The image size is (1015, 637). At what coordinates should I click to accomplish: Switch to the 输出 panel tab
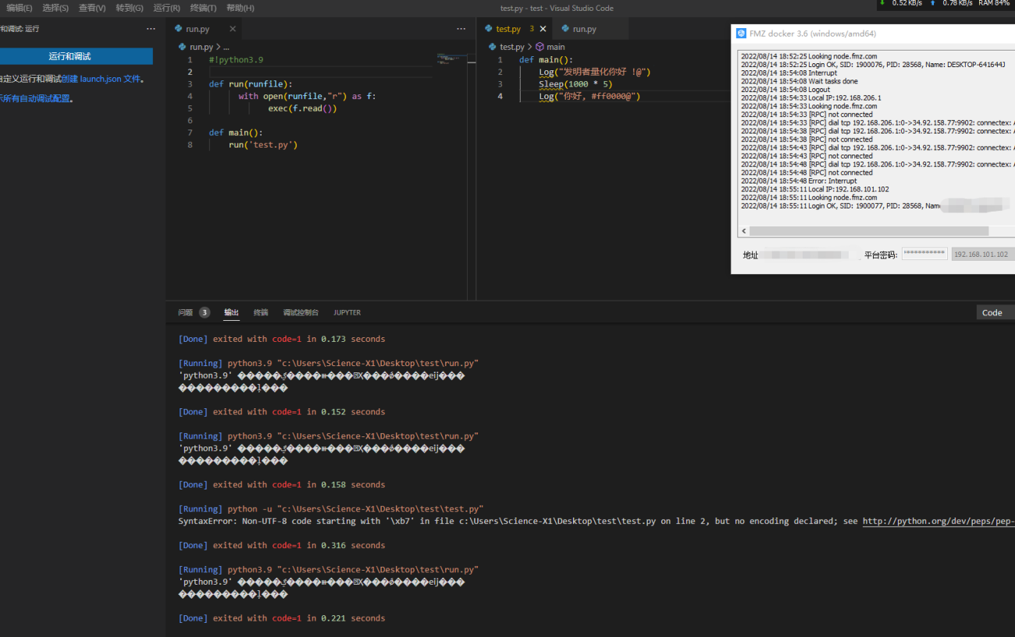232,312
